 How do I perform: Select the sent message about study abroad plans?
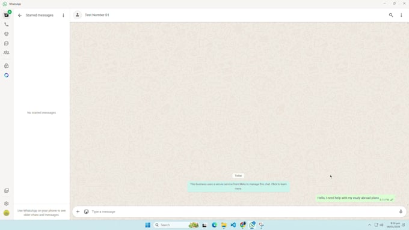[x=355, y=198]
